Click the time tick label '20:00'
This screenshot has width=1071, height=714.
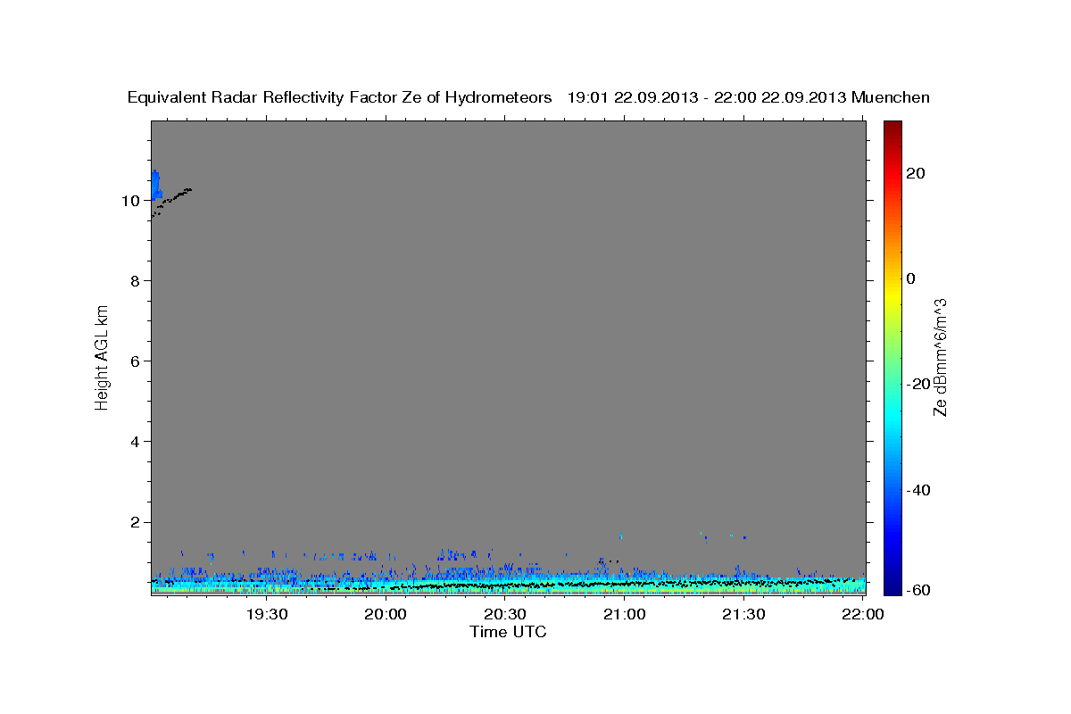pyautogui.click(x=386, y=614)
